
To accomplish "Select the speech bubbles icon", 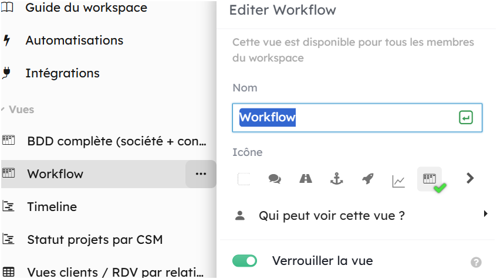I will tap(275, 179).
